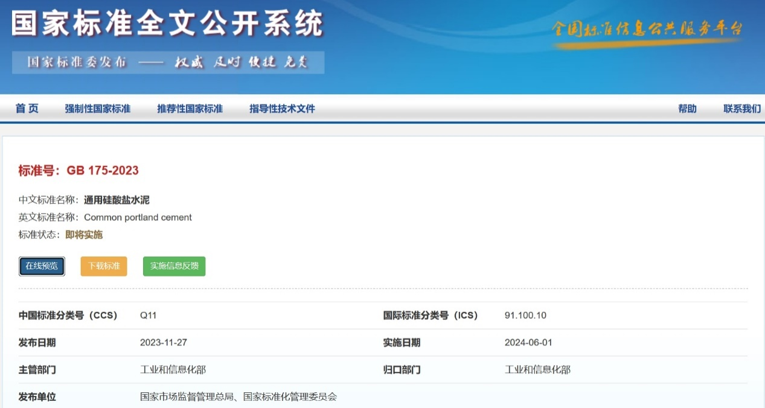Click the orange 下载标准 button
The image size is (765, 408).
coord(104,266)
